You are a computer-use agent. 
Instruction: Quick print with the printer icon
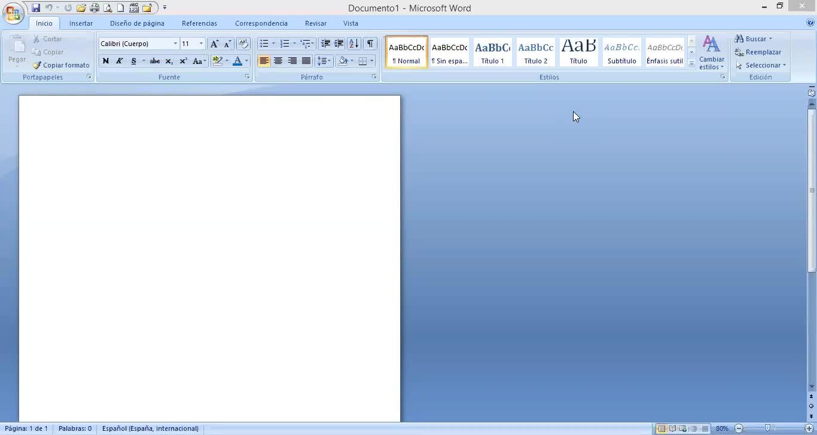click(x=94, y=8)
